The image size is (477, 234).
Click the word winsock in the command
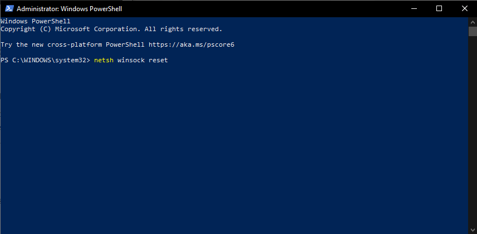point(131,60)
